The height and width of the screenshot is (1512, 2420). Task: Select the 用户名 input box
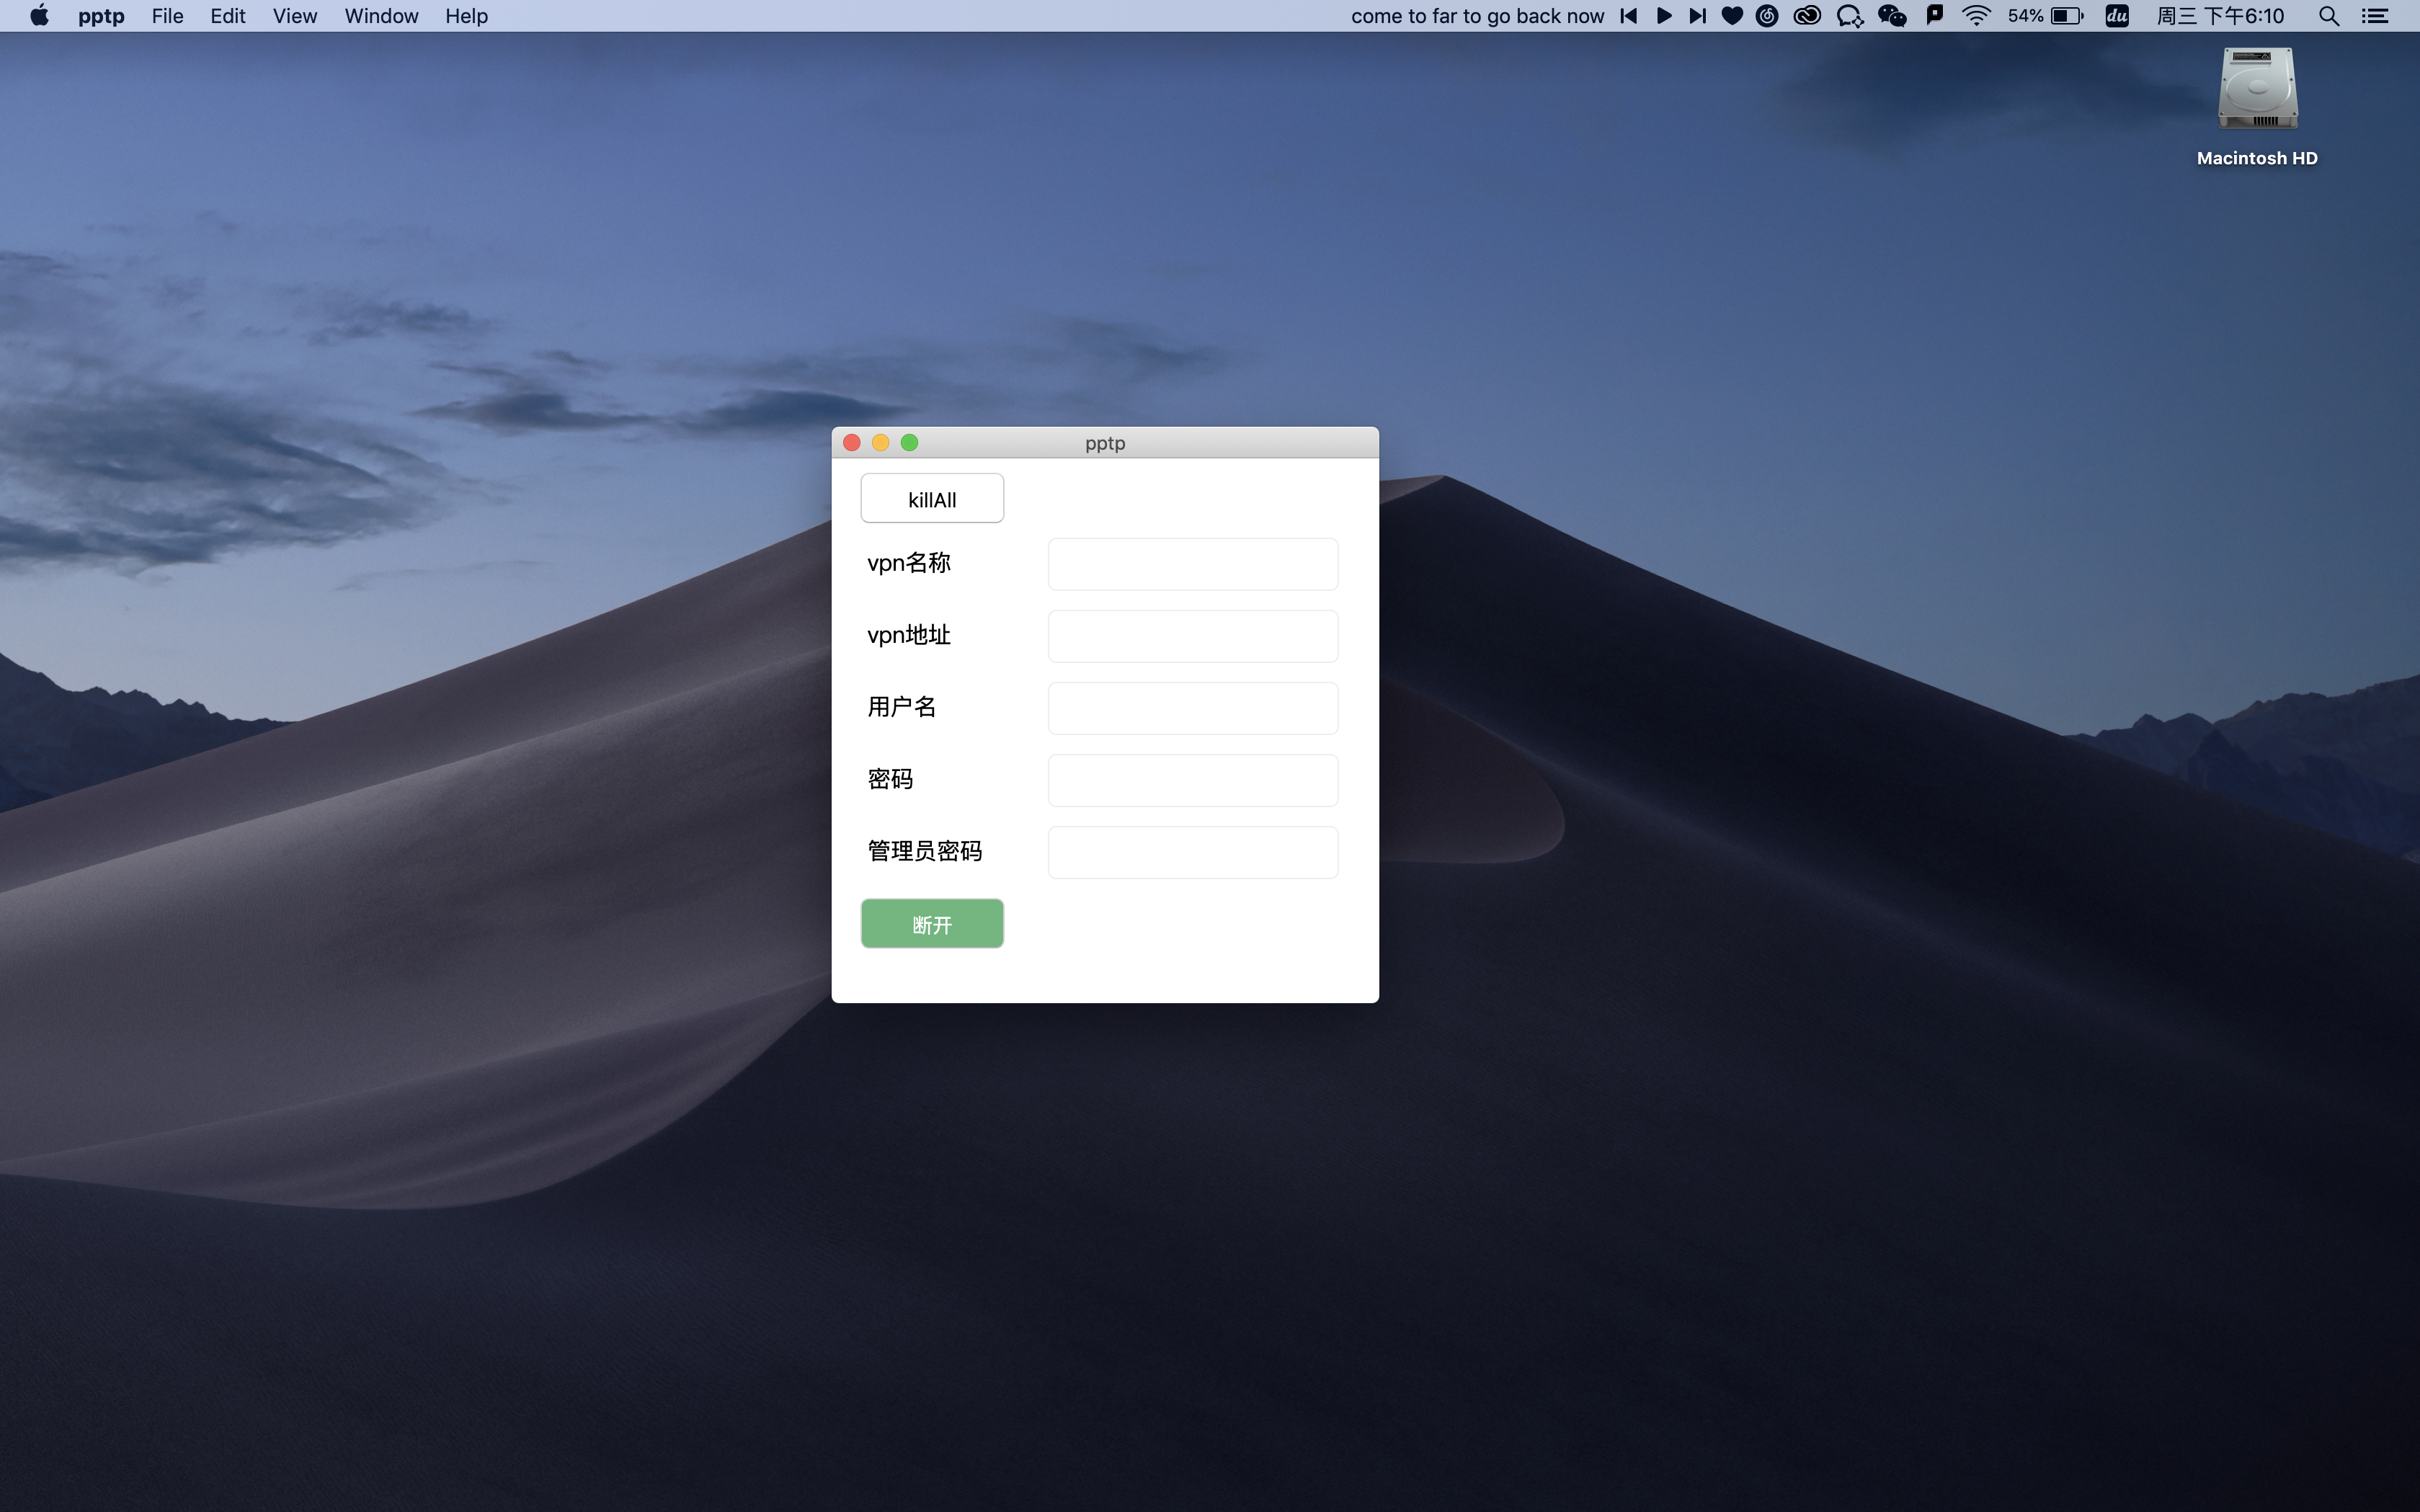pyautogui.click(x=1192, y=708)
